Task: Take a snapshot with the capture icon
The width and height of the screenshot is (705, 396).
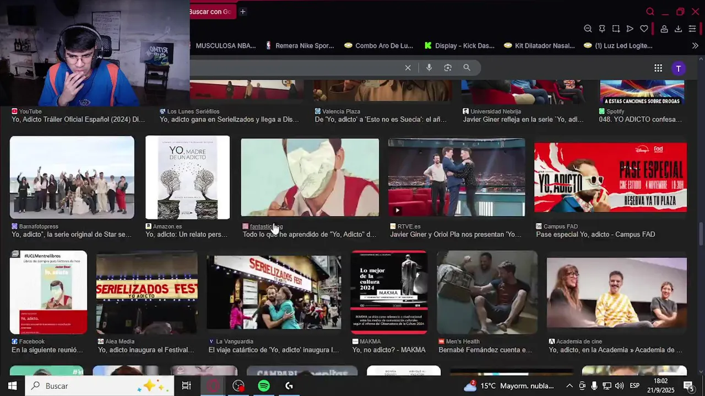Action: (x=616, y=29)
